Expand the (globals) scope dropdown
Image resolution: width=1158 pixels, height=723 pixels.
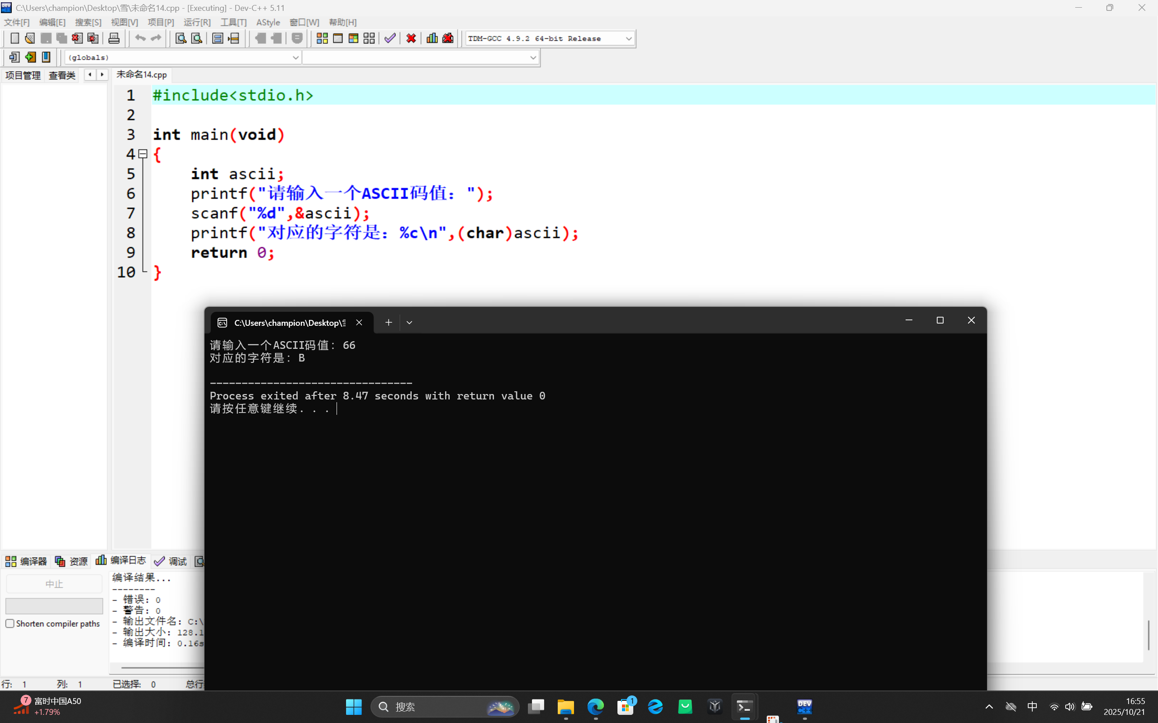pyautogui.click(x=295, y=58)
